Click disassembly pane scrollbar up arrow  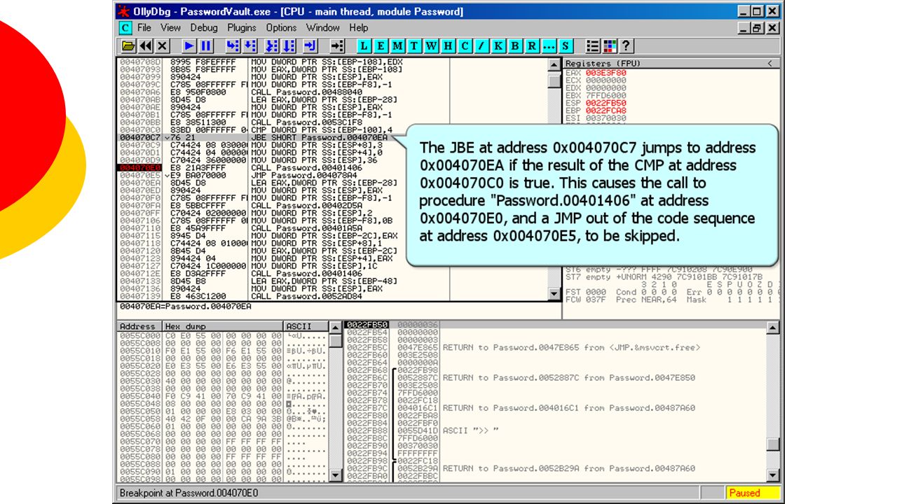(554, 64)
